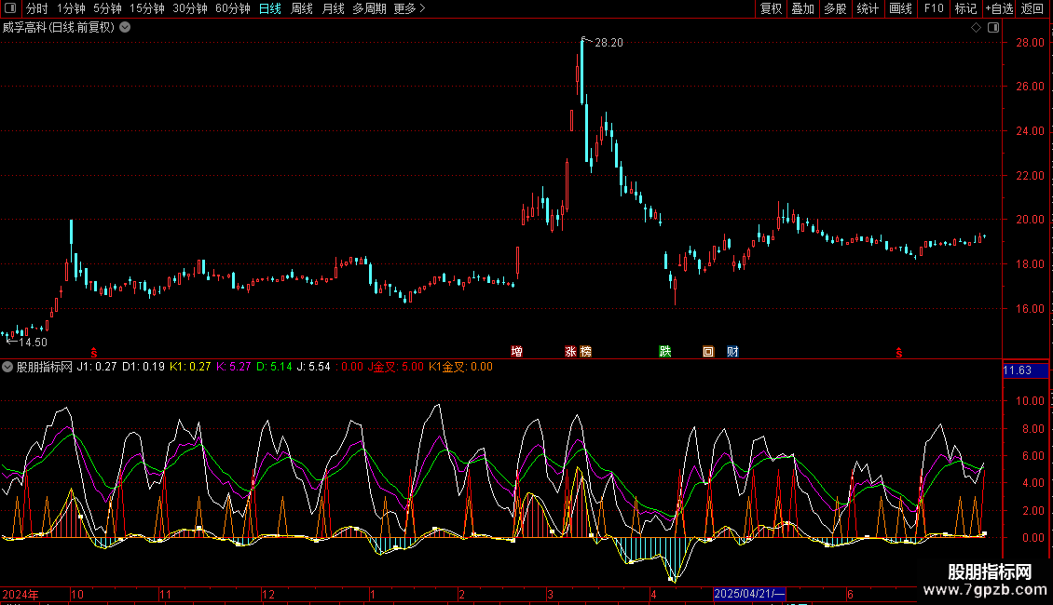The image size is (1053, 605).
Task: Select the 30分钟 period tab
Action: [x=190, y=9]
